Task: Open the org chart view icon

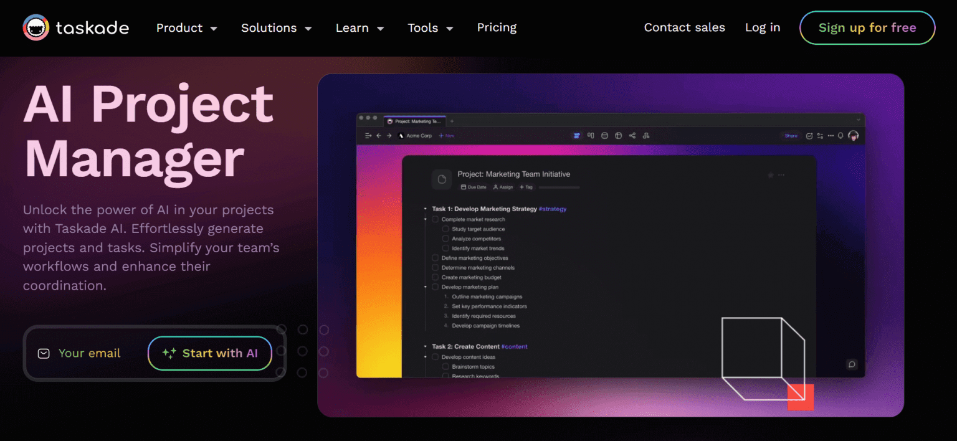Action: [x=646, y=135]
